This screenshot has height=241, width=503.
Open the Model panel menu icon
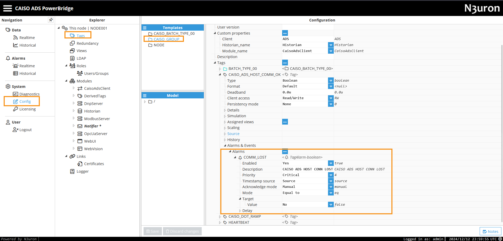tap(145, 96)
